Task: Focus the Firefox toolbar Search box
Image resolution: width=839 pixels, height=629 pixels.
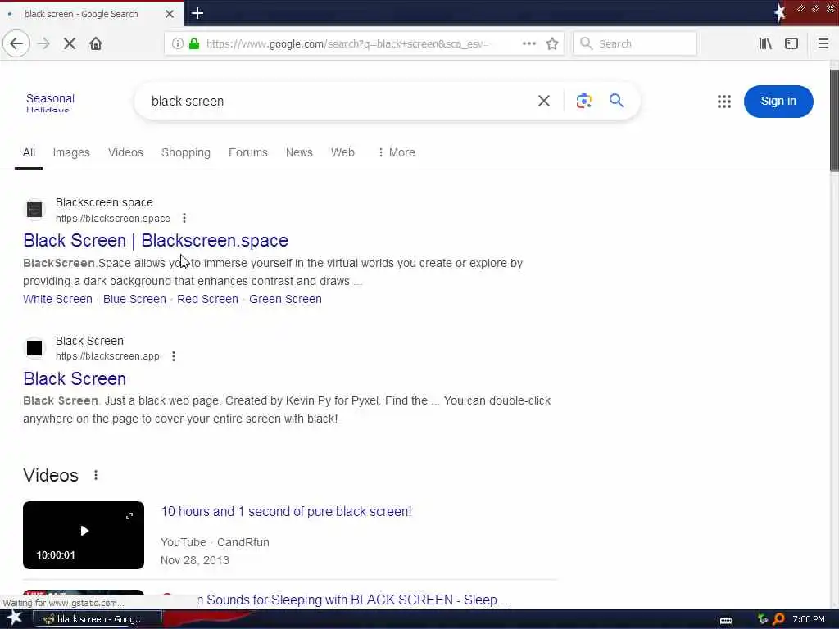Action: [x=635, y=44]
